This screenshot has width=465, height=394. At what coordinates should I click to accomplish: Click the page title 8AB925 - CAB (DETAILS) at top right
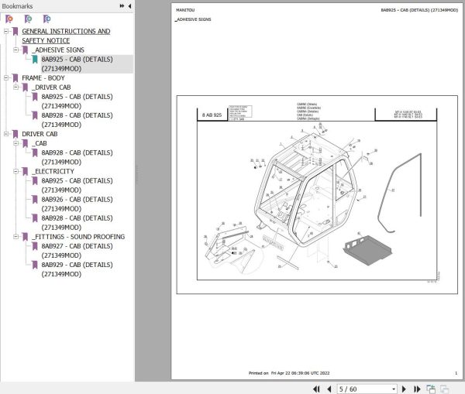click(419, 10)
